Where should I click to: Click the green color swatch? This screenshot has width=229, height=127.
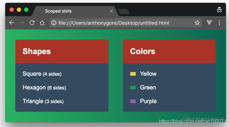tap(133, 88)
